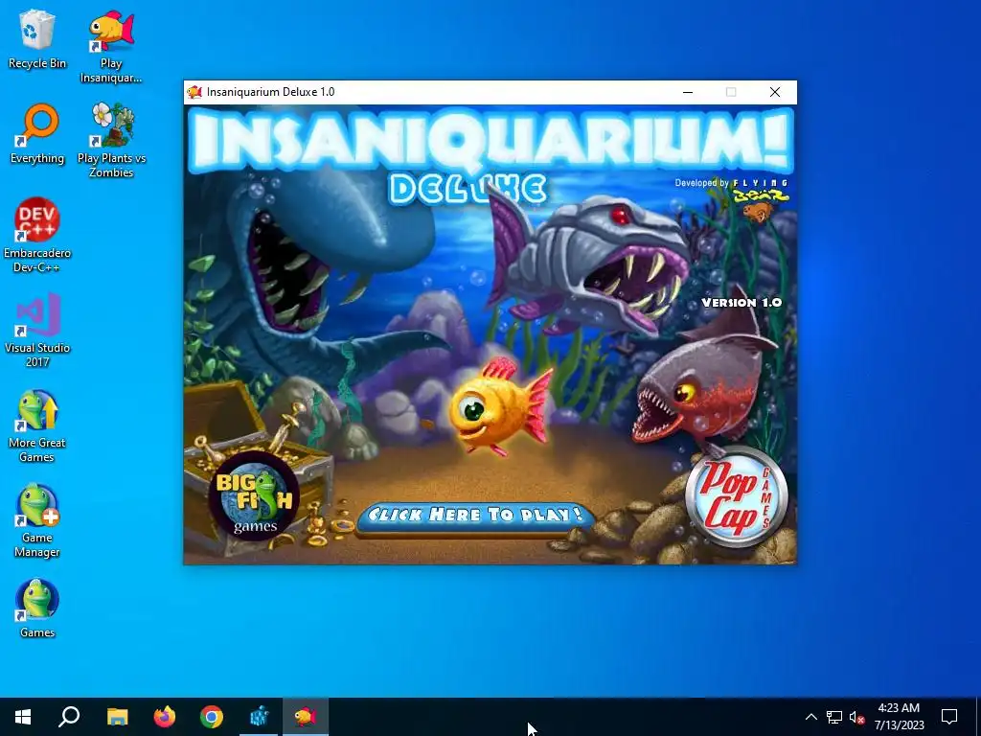Select the Visual Studio 2017 desktop icon
Image resolution: width=981 pixels, height=736 pixels.
37,330
